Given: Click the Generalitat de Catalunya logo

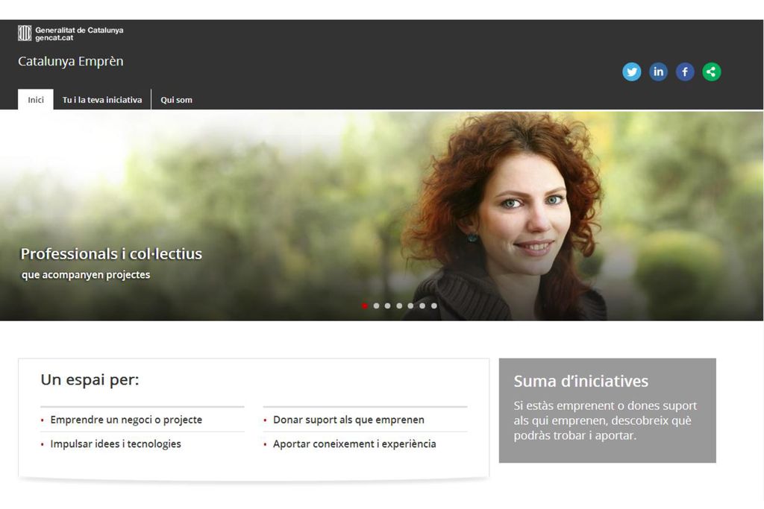Looking at the screenshot, I should click(x=71, y=34).
